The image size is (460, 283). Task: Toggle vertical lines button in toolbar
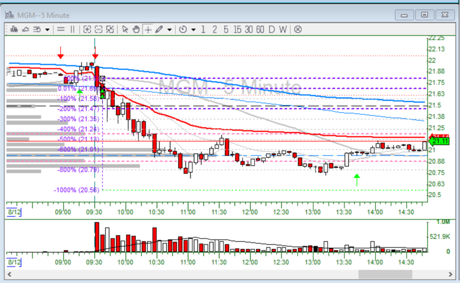point(72,29)
